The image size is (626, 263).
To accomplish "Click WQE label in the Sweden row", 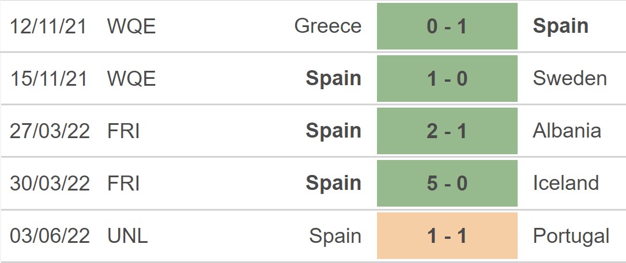I will [x=131, y=78].
